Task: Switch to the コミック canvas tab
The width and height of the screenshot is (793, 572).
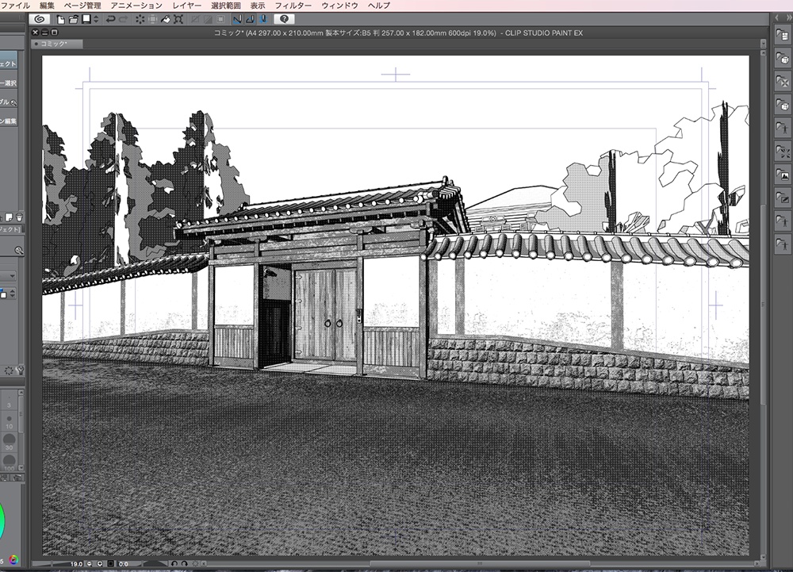Action: [x=54, y=44]
